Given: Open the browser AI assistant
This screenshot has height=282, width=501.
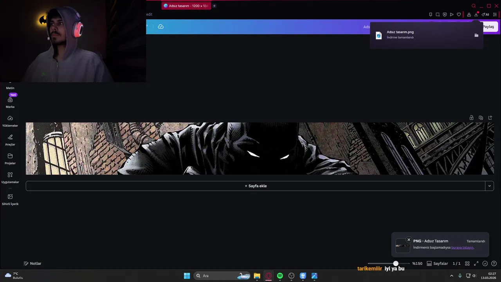Looking at the screenshot, I should 485,14.
